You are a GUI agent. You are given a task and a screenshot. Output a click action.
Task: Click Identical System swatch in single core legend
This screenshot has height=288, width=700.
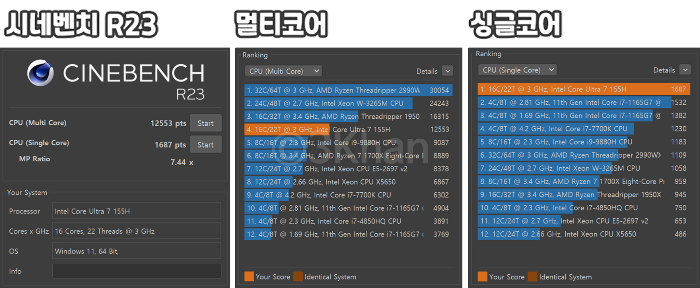click(532, 276)
